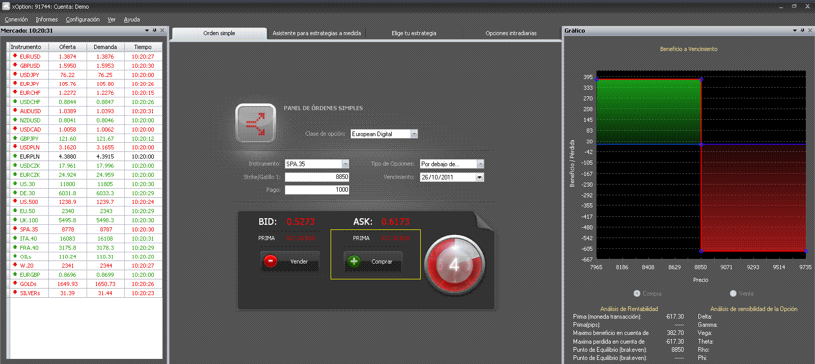The width and height of the screenshot is (815, 364).
Task: Click the Strike/Gatillo 1 input field
Action: tap(317, 177)
